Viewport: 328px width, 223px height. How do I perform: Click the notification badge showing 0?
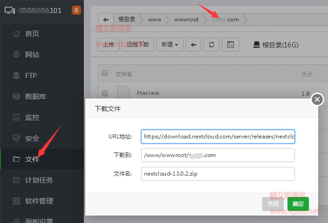(x=77, y=9)
